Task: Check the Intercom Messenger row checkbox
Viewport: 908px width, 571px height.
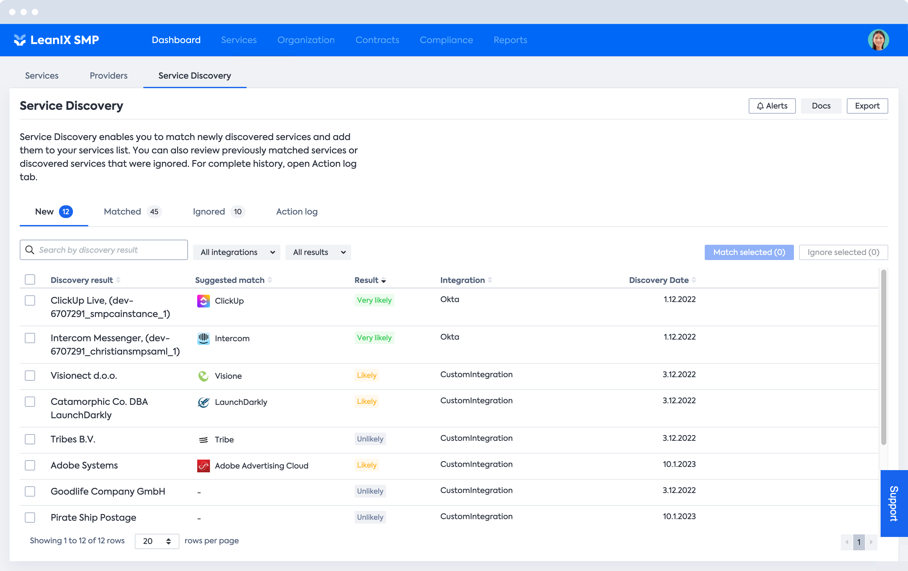Action: click(30, 338)
